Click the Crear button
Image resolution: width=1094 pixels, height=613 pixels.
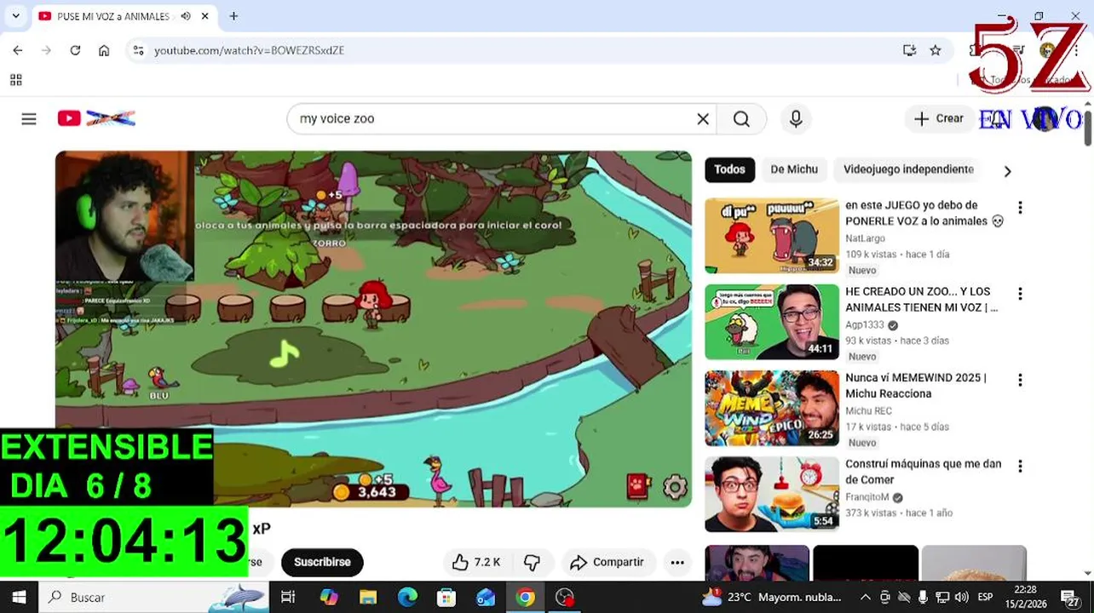[939, 119]
